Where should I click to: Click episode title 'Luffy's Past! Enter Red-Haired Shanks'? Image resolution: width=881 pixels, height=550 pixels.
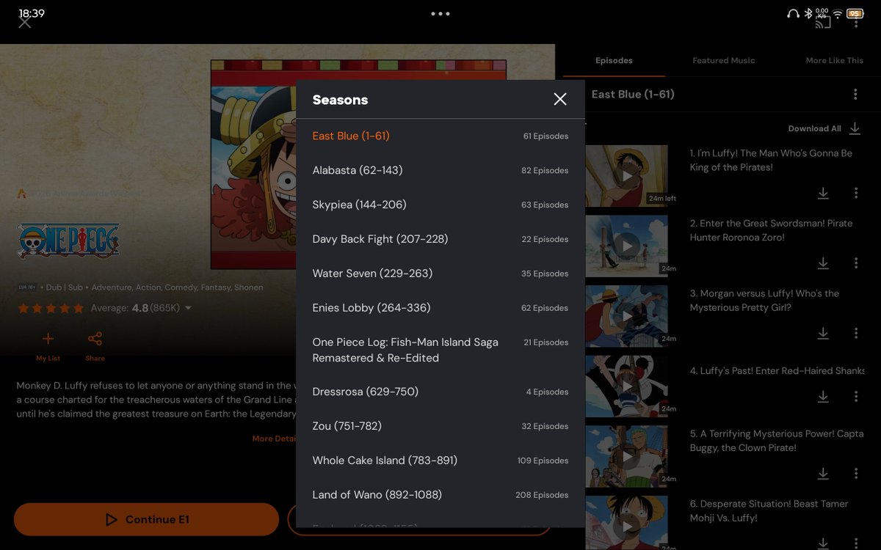(x=777, y=371)
